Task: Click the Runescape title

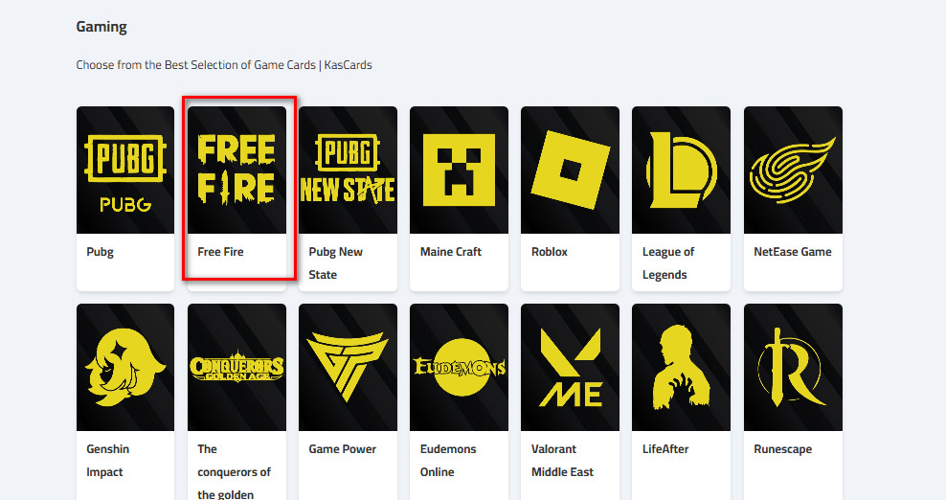Action: coord(782,449)
